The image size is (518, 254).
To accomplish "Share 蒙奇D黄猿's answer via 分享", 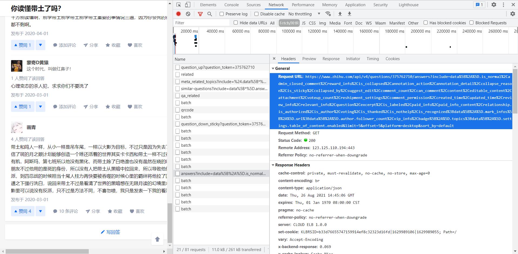I will [x=91, y=107].
